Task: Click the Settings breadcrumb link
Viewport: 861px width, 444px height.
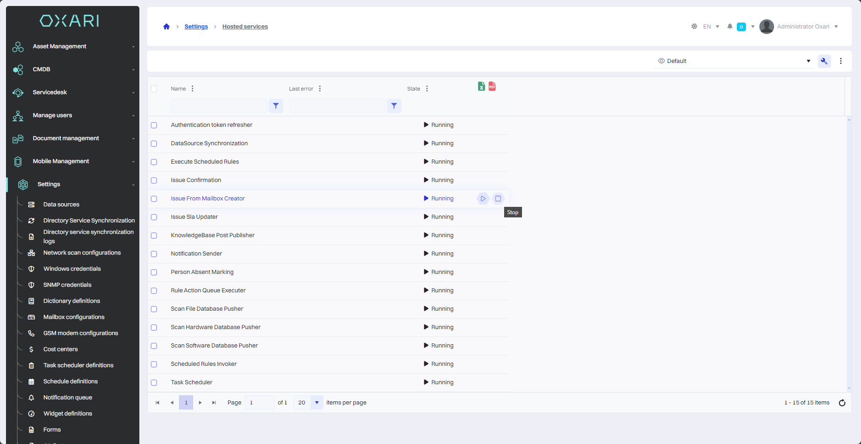Action: pos(196,27)
